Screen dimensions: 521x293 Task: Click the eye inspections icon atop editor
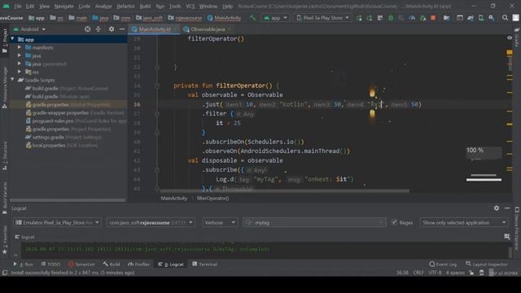tap(510, 38)
